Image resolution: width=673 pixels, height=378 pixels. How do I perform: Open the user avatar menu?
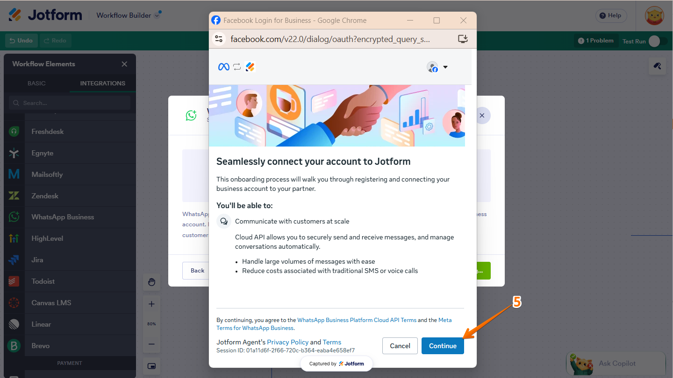[x=654, y=15]
